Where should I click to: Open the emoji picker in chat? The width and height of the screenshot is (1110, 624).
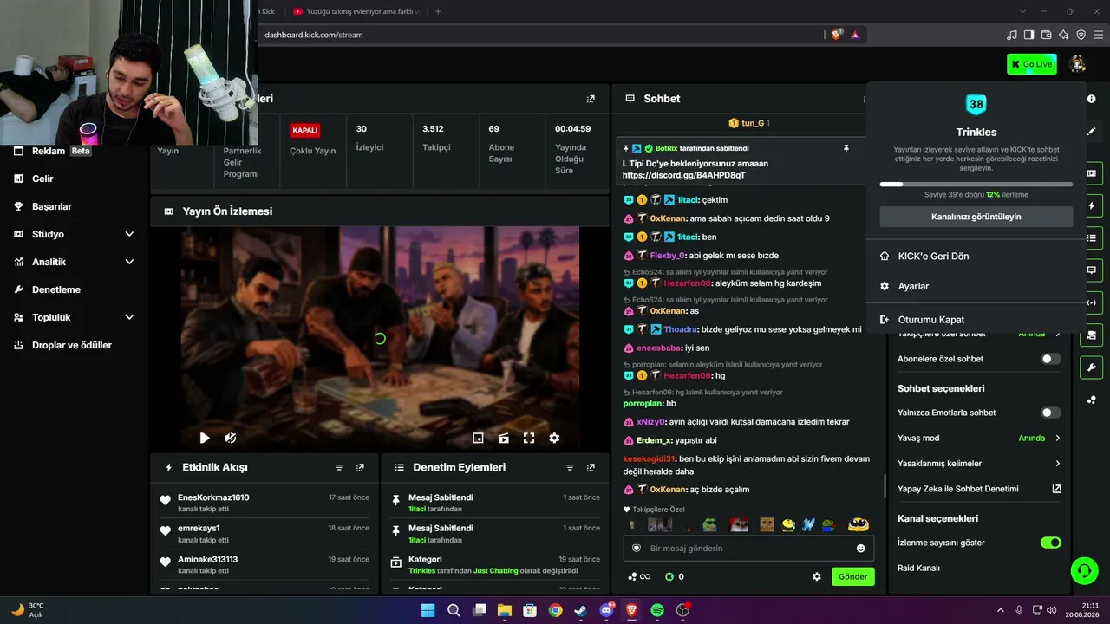860,549
